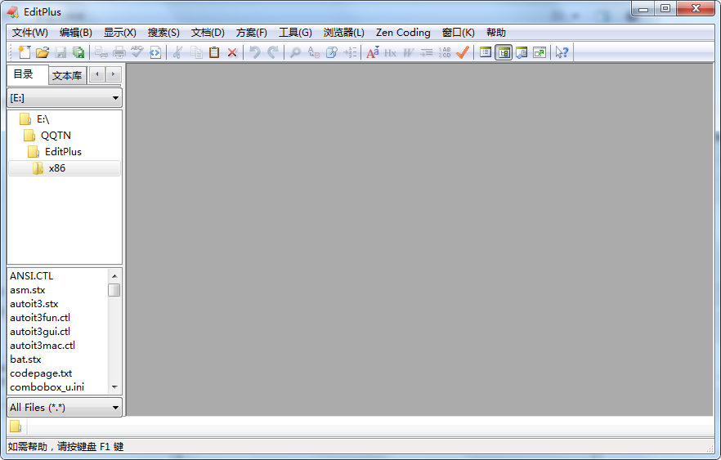Click the Redo arrow icon
The width and height of the screenshot is (721, 460).
click(x=273, y=52)
